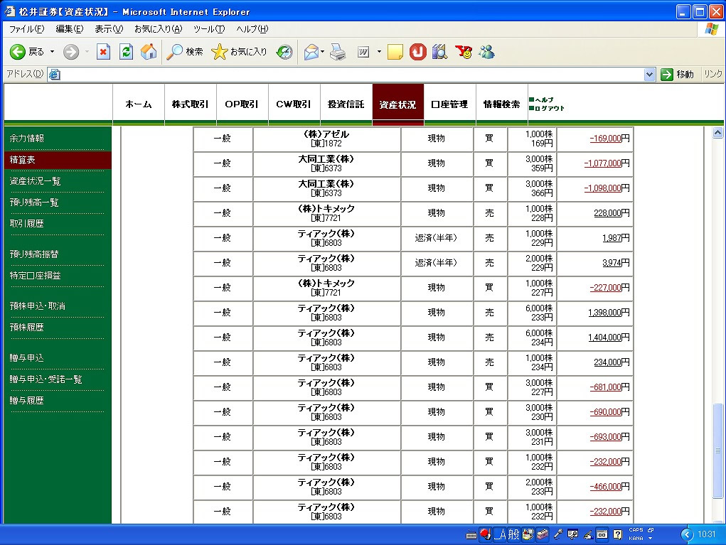
Task: Open the Back button history dropdown
Action: [53, 52]
